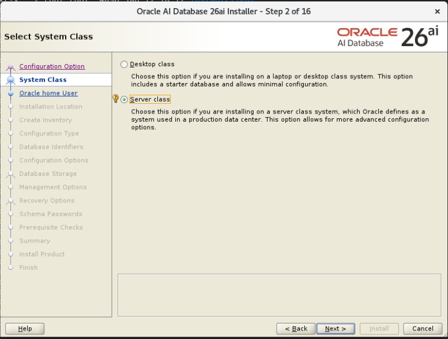This screenshot has width=448, height=339.
Task: Click the Summary step
Action: pyautogui.click(x=35, y=241)
